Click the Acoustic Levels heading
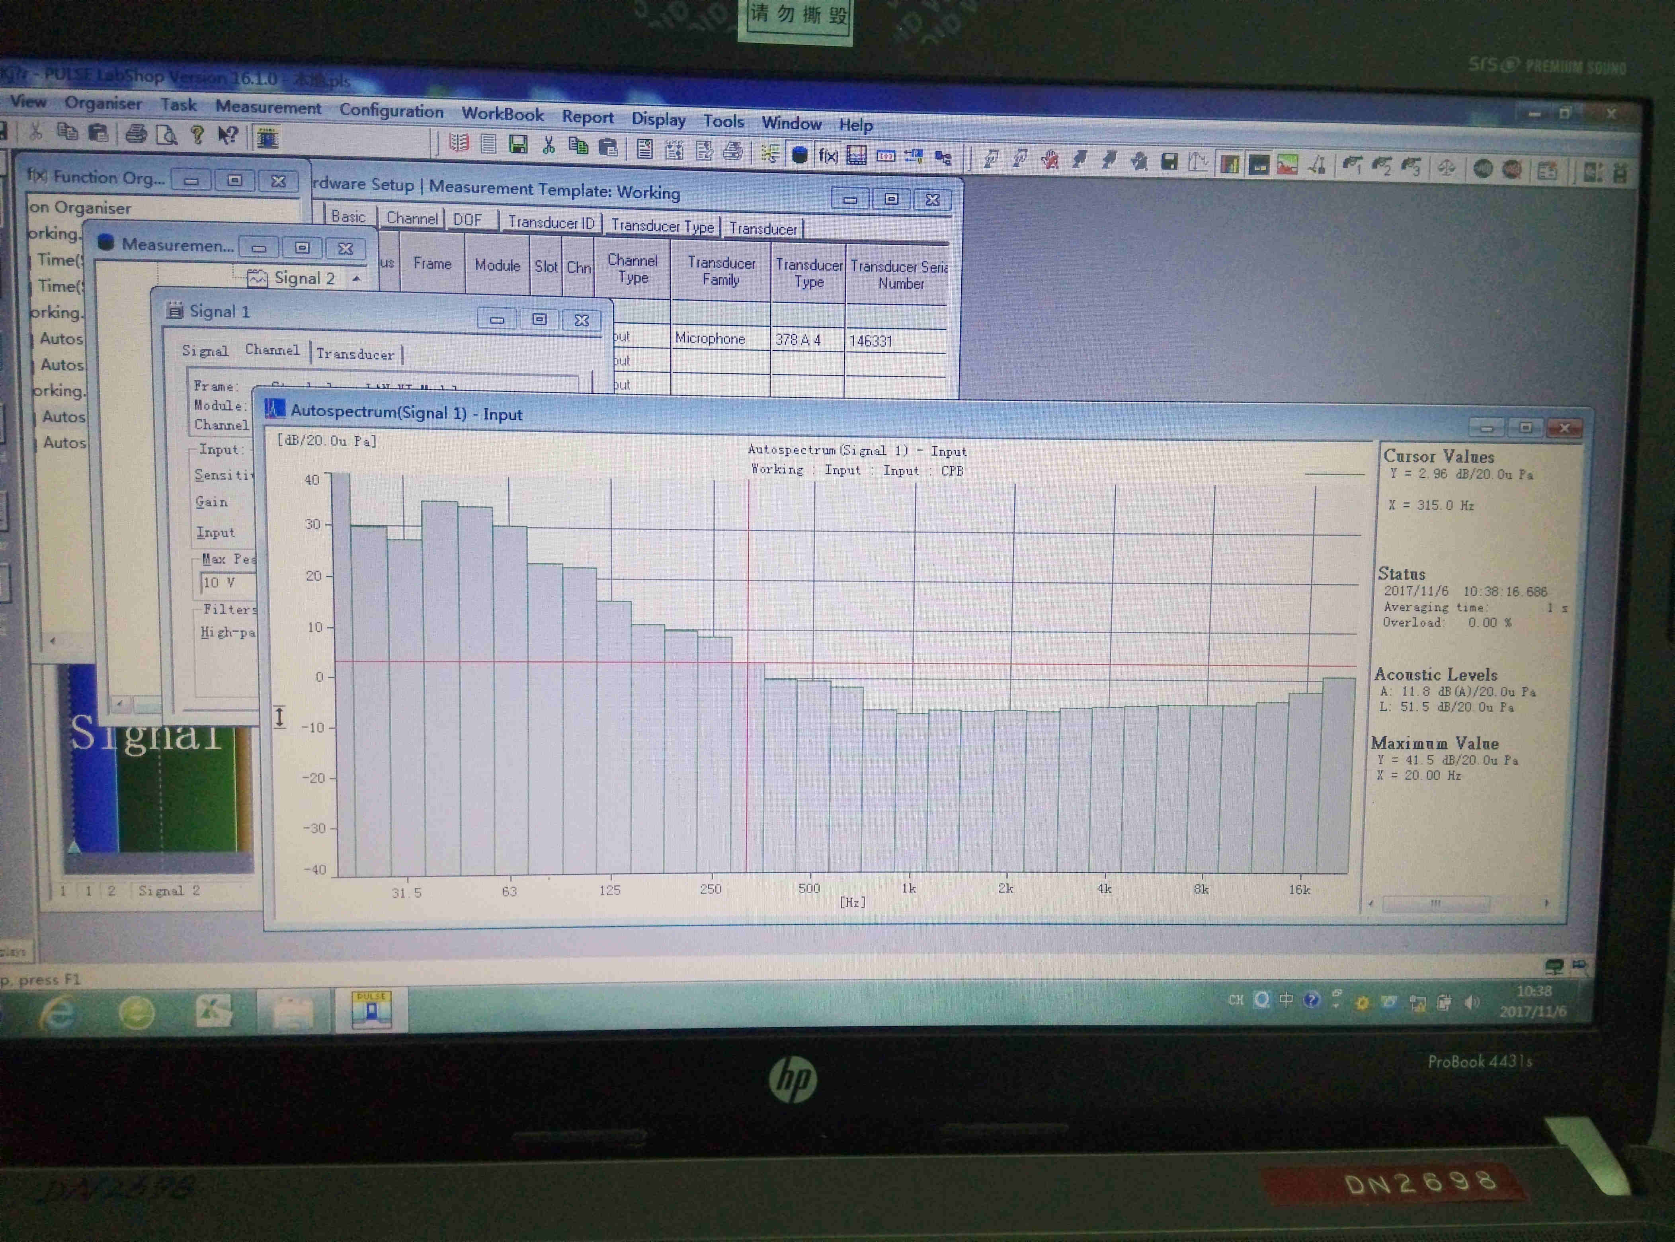The height and width of the screenshot is (1242, 1675). click(1435, 674)
